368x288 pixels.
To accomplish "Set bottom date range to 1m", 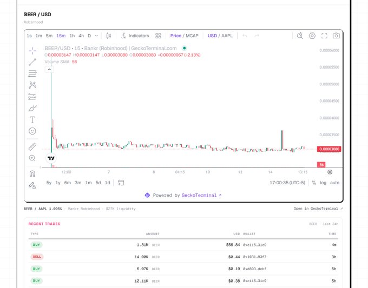I will tap(88, 183).
